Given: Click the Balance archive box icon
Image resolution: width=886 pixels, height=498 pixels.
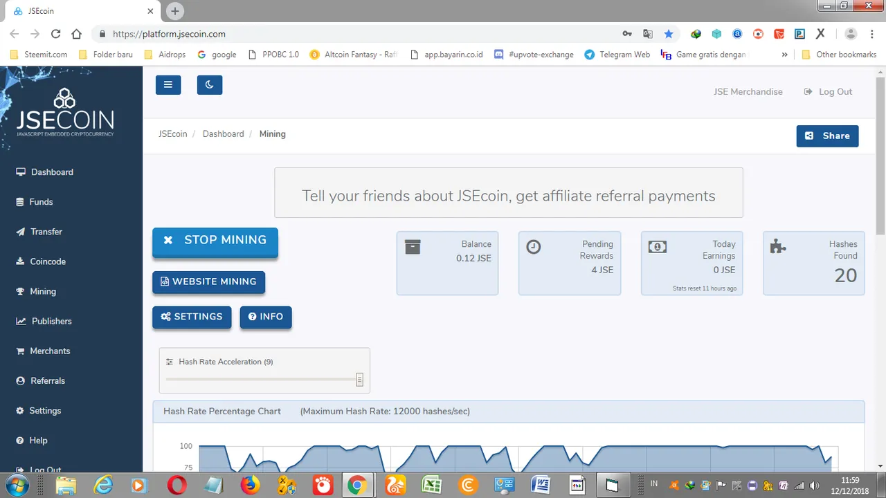Looking at the screenshot, I should [x=413, y=247].
